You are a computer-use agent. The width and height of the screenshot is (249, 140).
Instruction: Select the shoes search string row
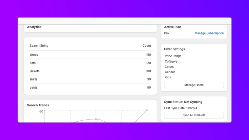coord(90,55)
